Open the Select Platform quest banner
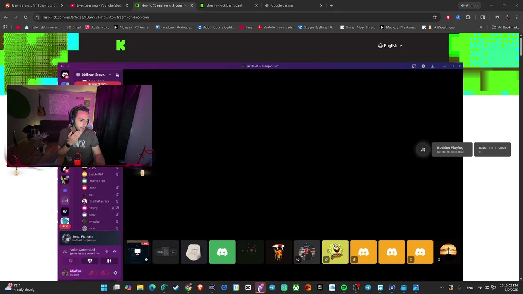 [x=90, y=238]
